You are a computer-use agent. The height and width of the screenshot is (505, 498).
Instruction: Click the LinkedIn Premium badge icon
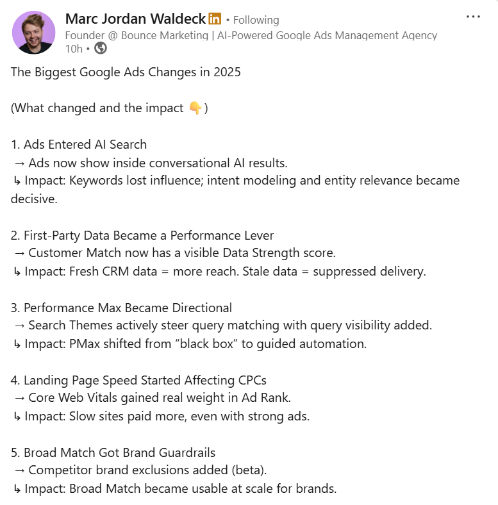click(x=215, y=19)
